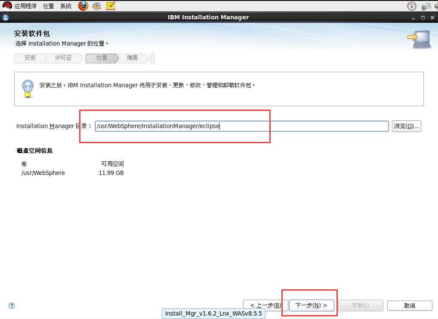The image size is (438, 319).
Task: Click the 磁盘空间信息 heading
Action: 35,151
